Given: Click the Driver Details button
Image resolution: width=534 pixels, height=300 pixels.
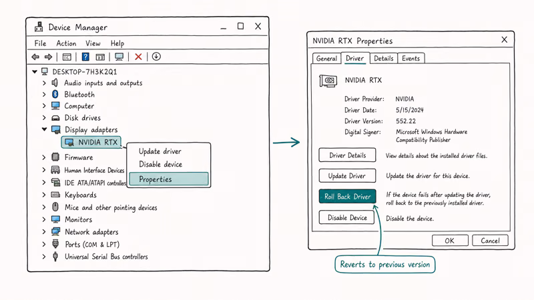Looking at the screenshot, I should click(347, 155).
